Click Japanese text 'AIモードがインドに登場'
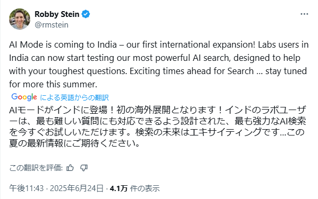 point(58,110)
